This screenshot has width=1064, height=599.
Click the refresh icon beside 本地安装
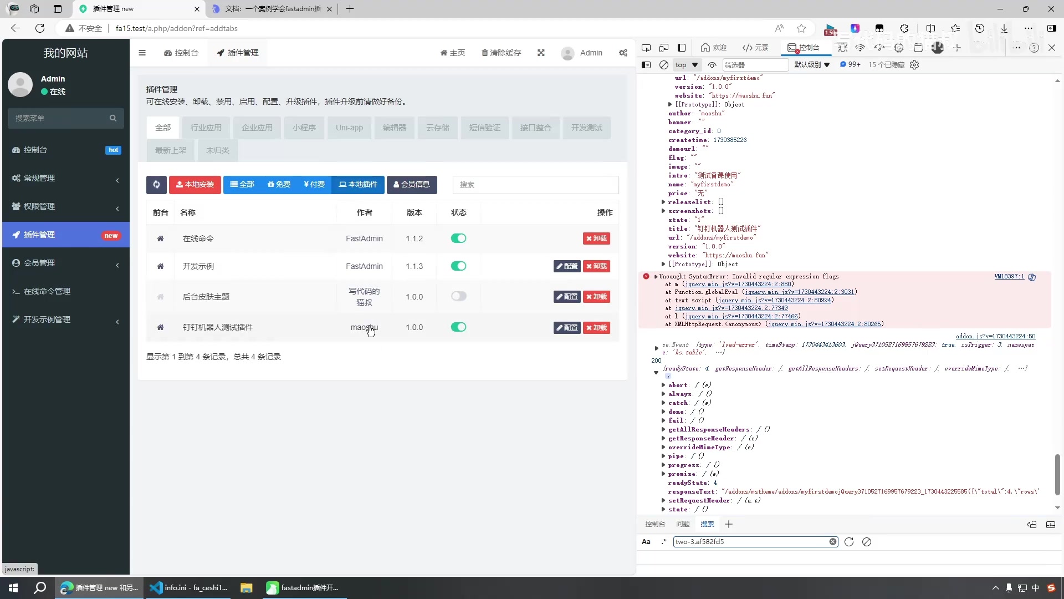click(156, 185)
